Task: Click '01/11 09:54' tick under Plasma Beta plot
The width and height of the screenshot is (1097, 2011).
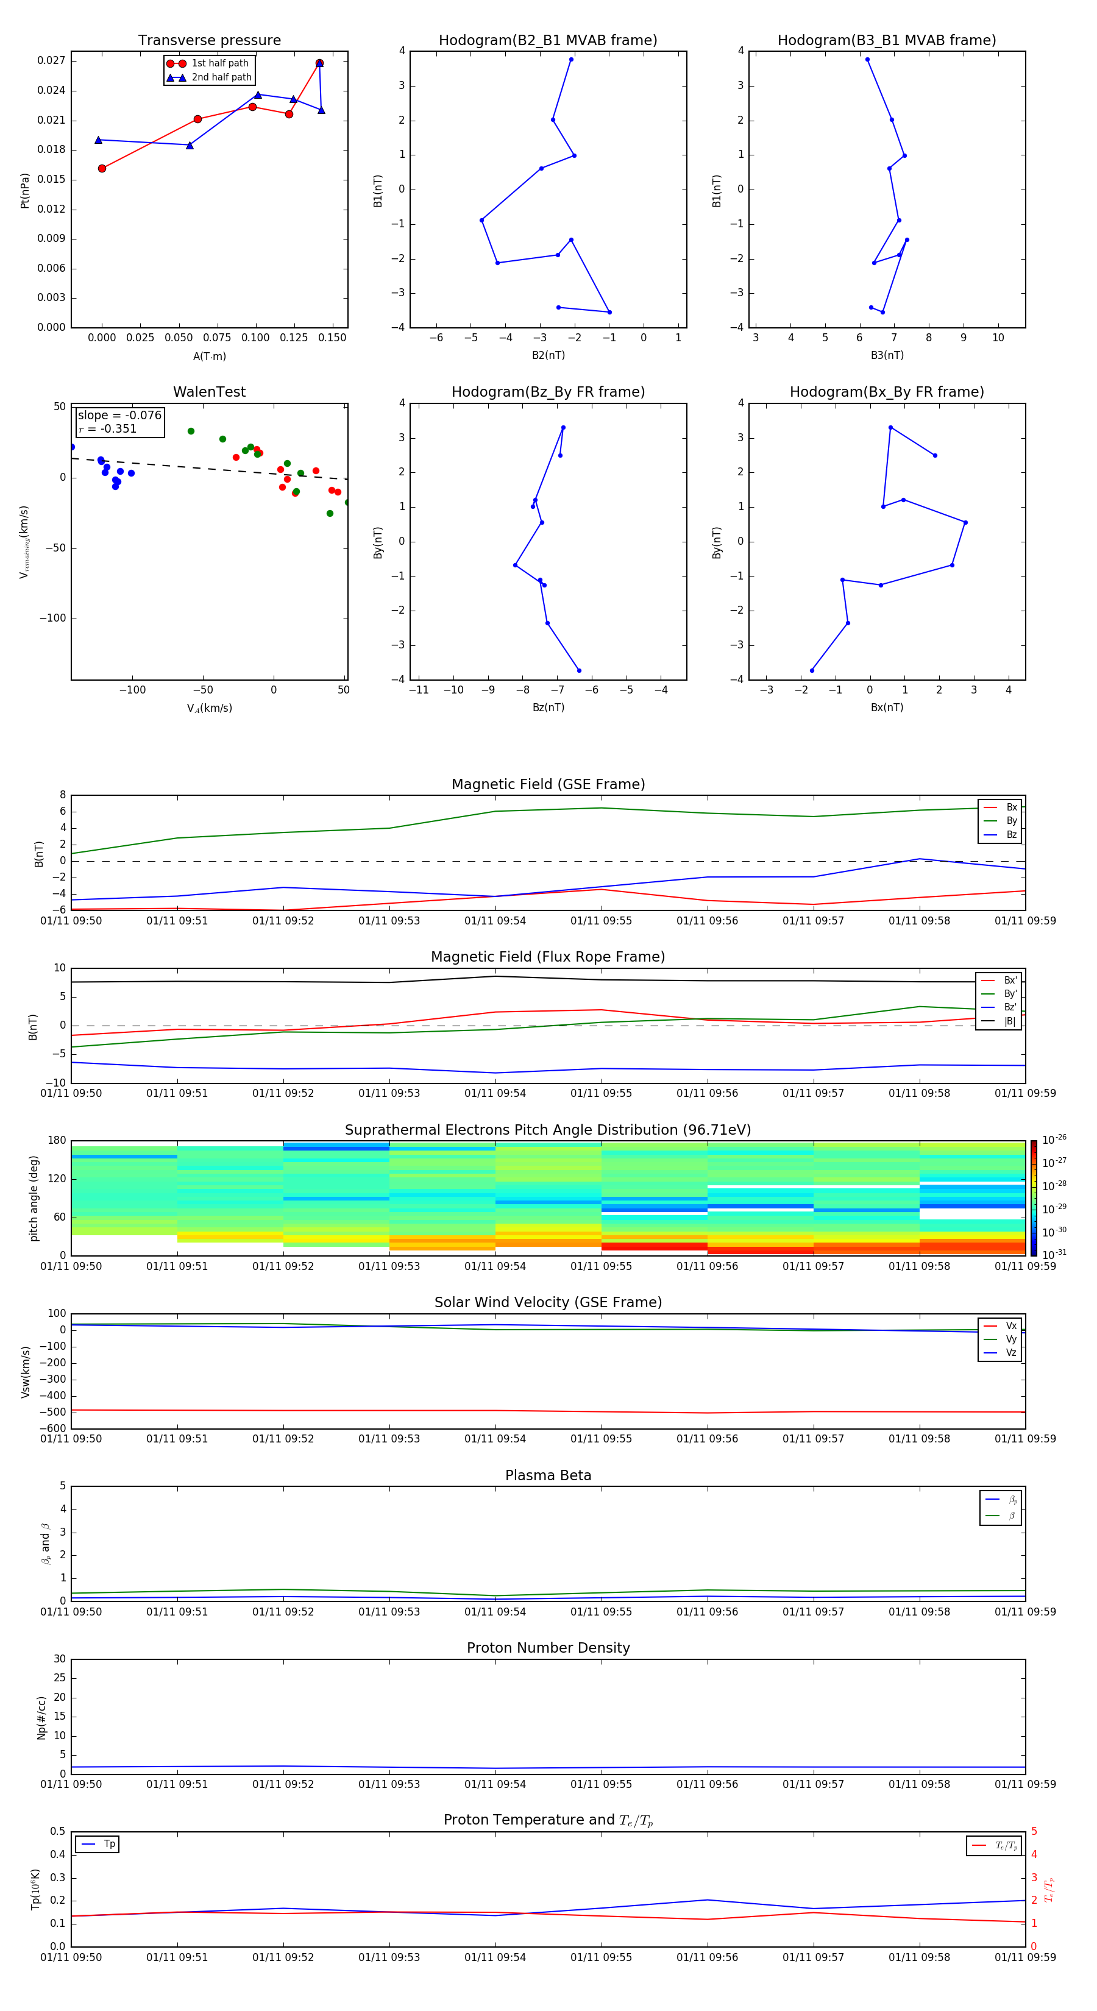Action: [x=495, y=1612]
